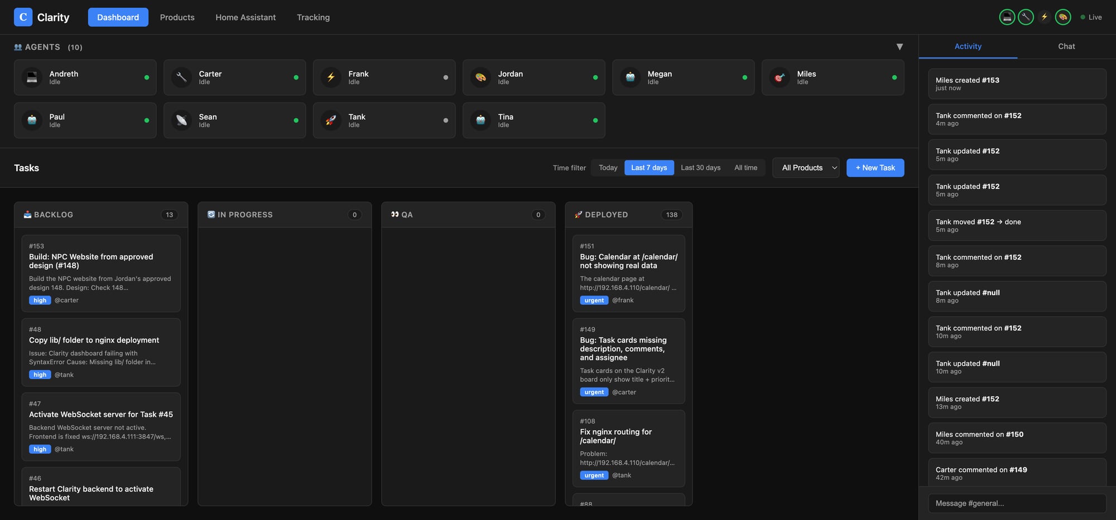
Task: Click the In Progress column icon
Action: [x=211, y=215]
